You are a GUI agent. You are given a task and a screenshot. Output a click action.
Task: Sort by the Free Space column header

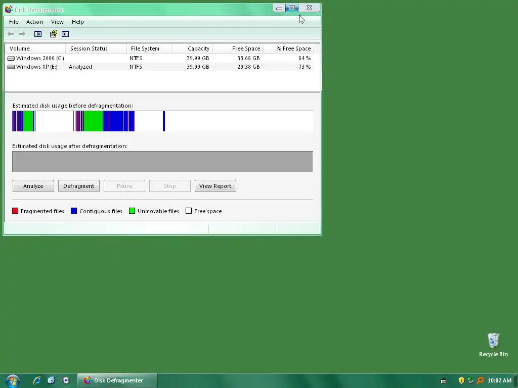click(238, 48)
